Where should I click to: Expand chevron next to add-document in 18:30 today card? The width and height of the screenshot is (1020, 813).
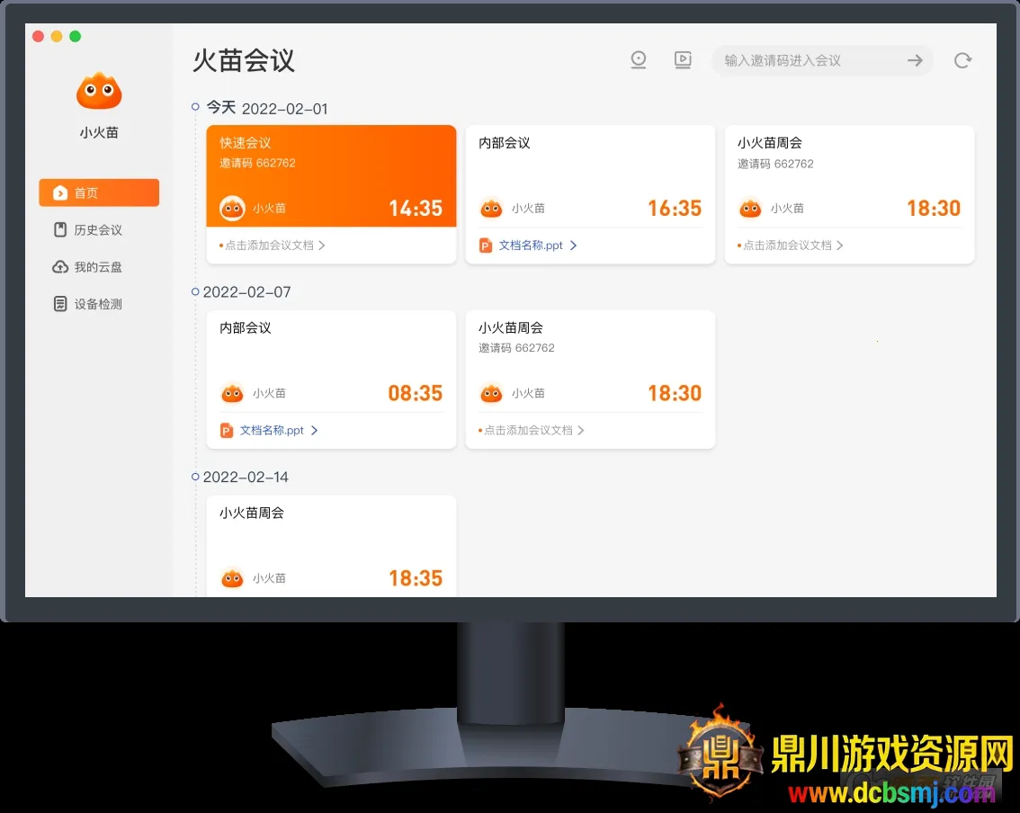click(x=840, y=246)
